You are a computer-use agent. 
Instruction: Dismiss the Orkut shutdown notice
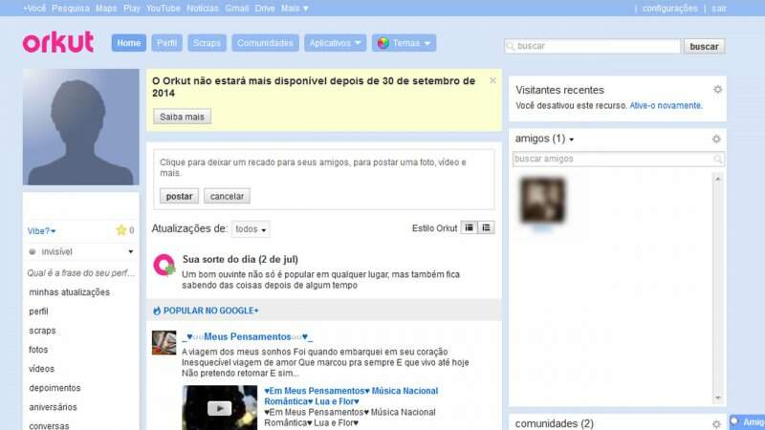492,81
